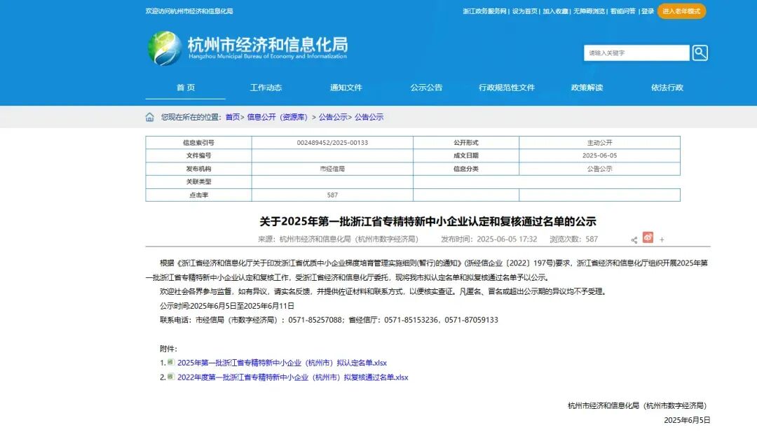Click the 信息索引号 table header cell

pos(198,143)
